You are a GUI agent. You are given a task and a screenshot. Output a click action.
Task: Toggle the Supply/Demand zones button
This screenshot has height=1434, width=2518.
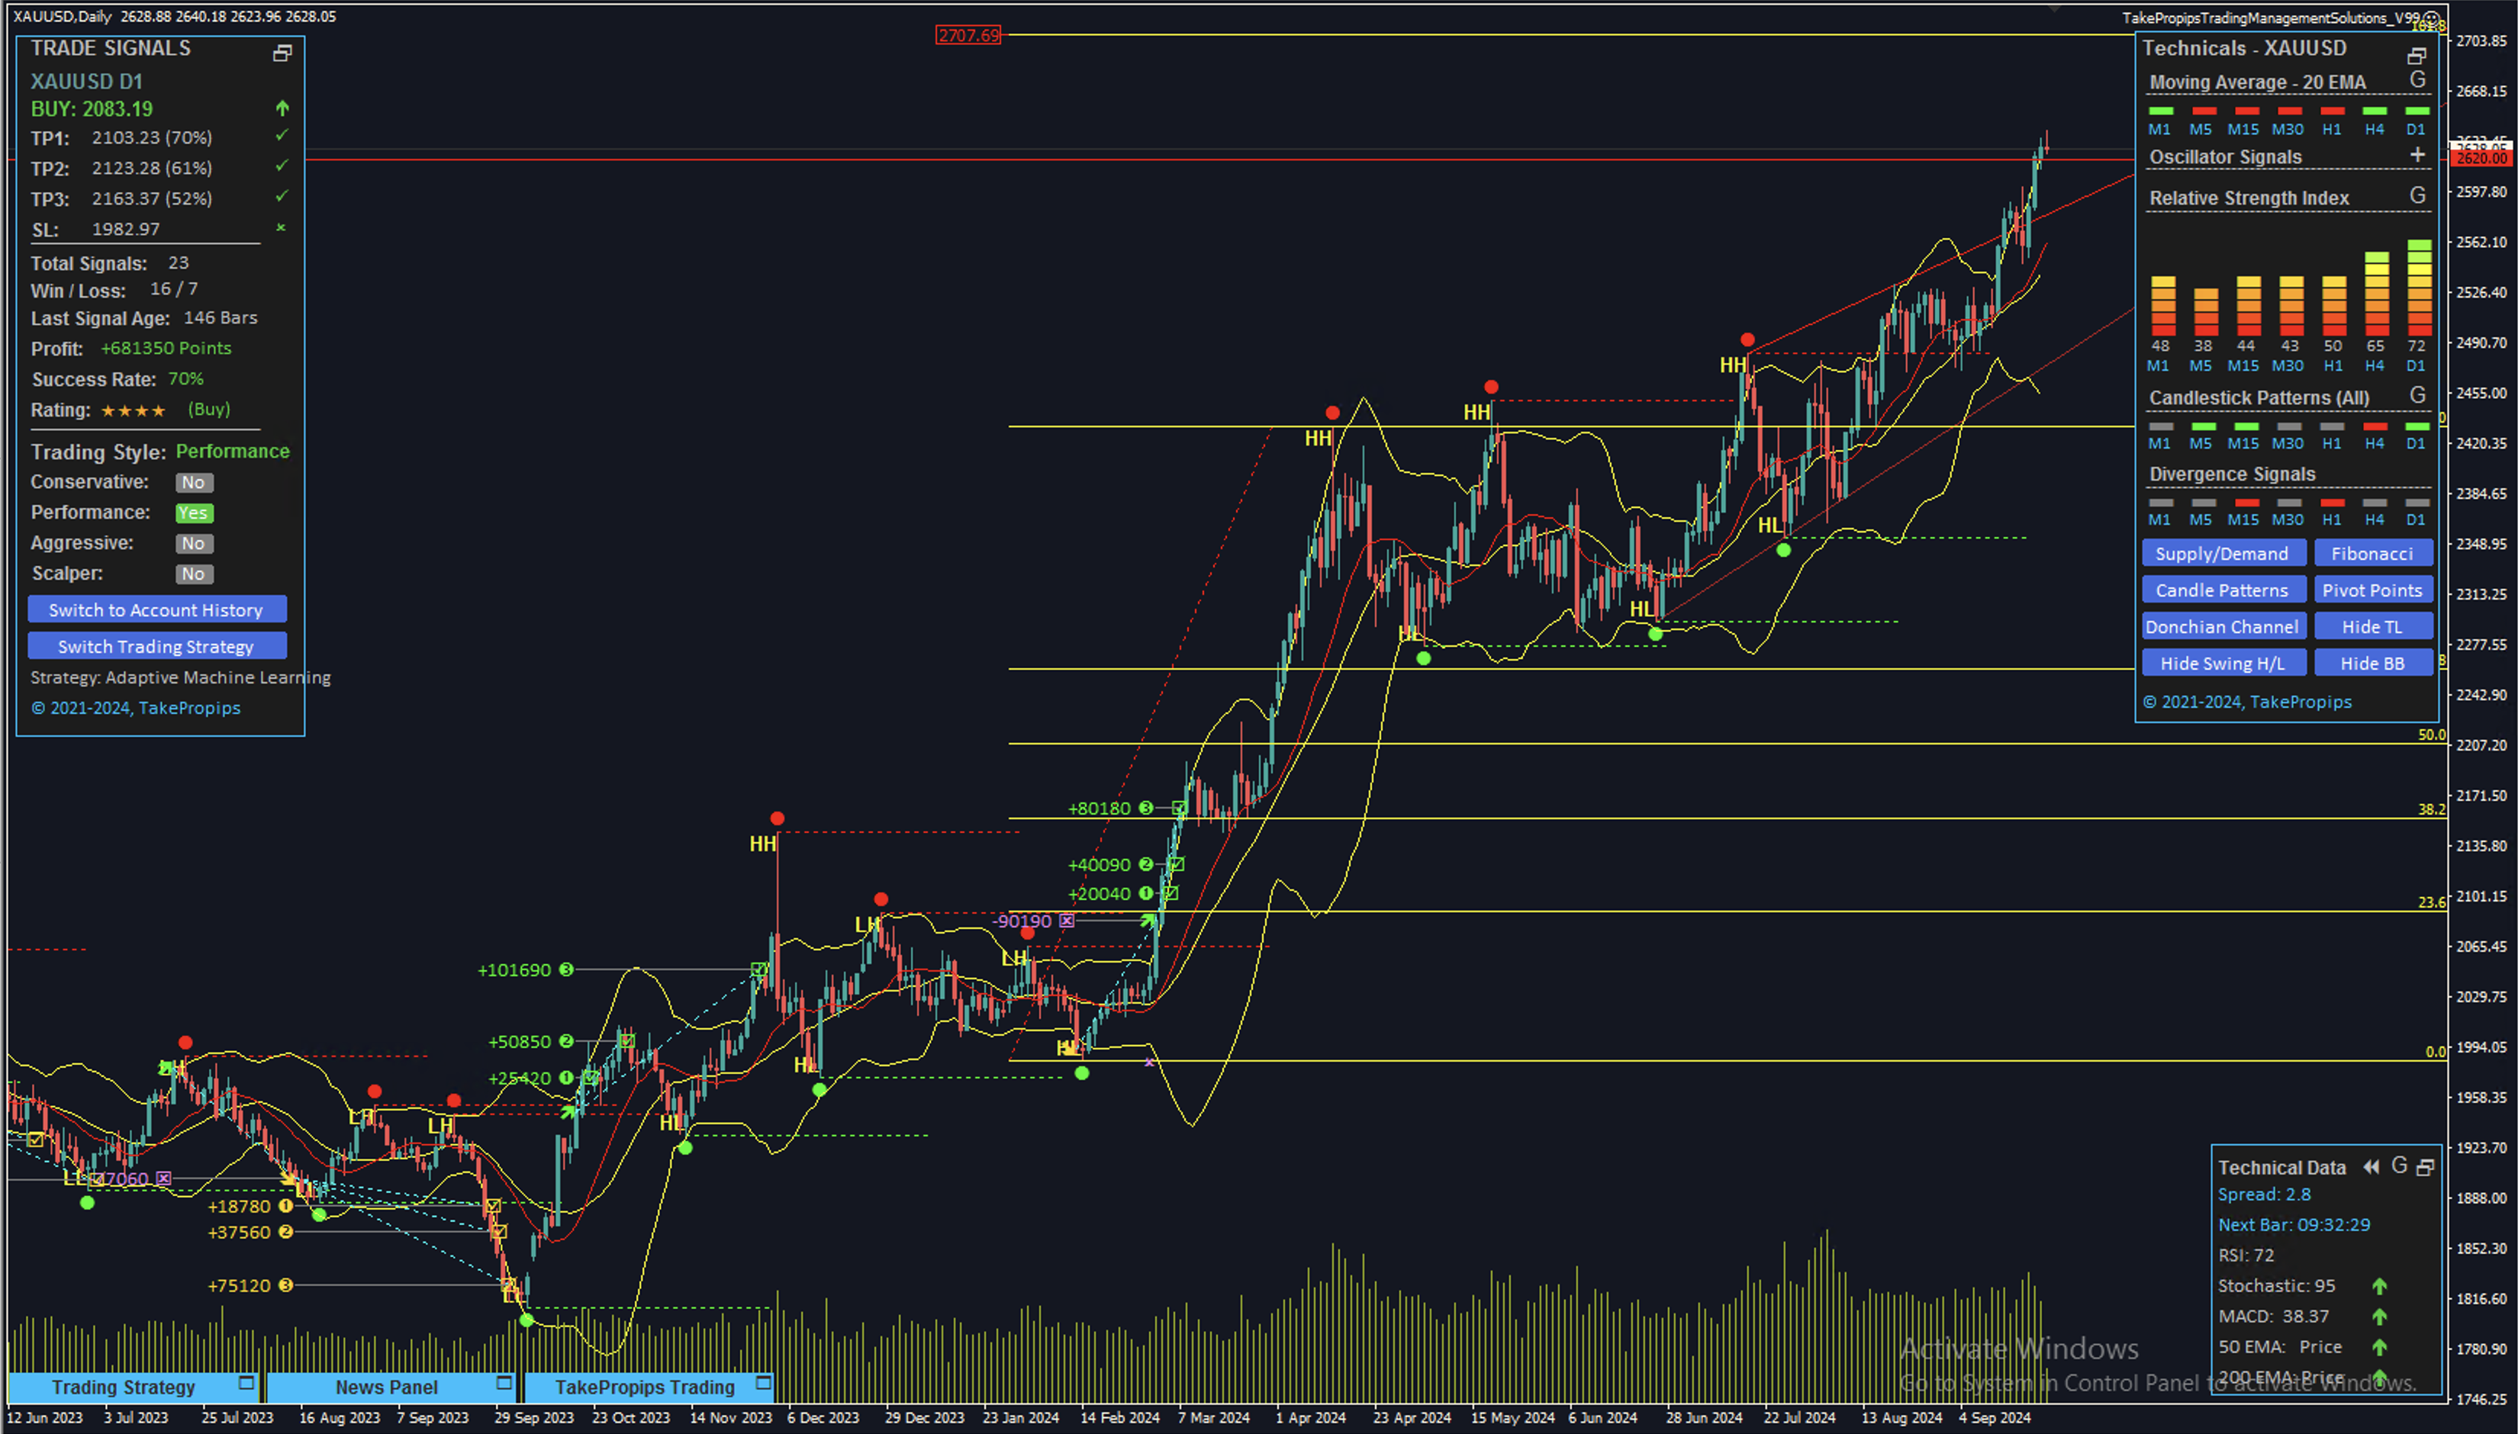2223,554
